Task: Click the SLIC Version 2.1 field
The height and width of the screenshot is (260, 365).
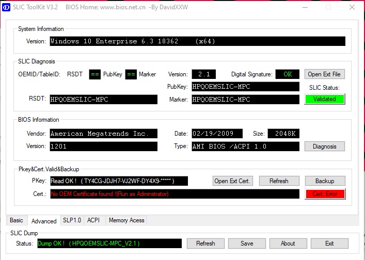Action: tap(204, 74)
